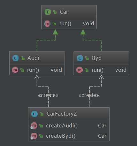The width and height of the screenshot is (137, 146).
Task: Click the Car return type of createAudi()
Action: (x=102, y=126)
